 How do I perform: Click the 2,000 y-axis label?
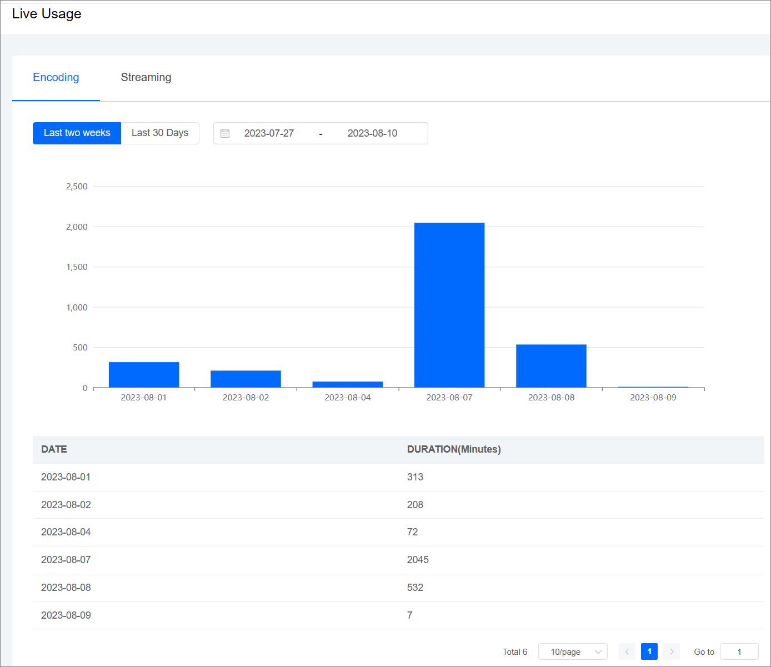(x=77, y=227)
